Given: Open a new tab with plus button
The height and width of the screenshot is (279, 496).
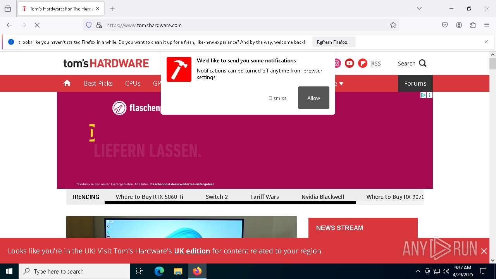Looking at the screenshot, I should click(112, 9).
